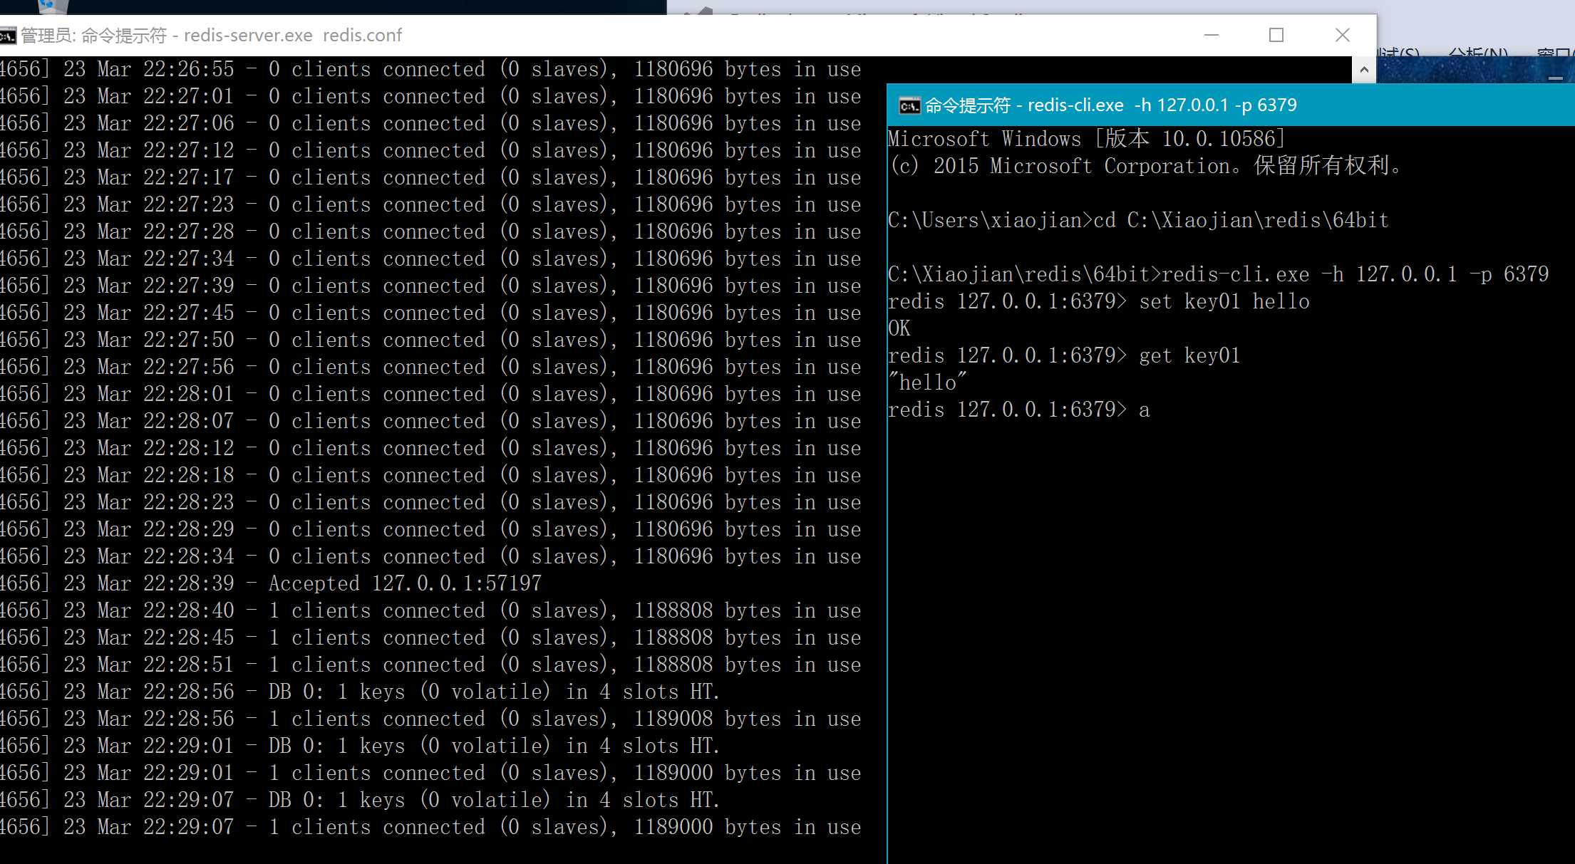Click the 'OK' response in redis-cli
The image size is (1575, 864).
[899, 328]
